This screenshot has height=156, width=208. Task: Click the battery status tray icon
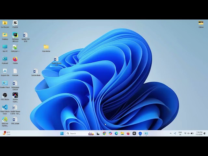tap(192, 134)
